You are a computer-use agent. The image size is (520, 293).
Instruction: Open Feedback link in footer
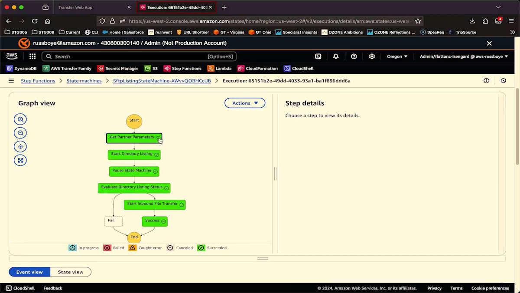[53, 288]
